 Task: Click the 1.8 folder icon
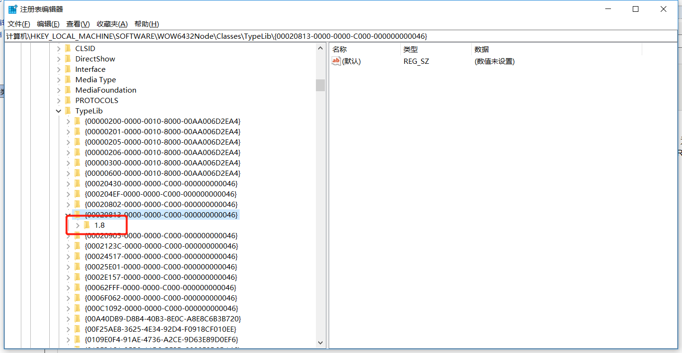[87, 225]
